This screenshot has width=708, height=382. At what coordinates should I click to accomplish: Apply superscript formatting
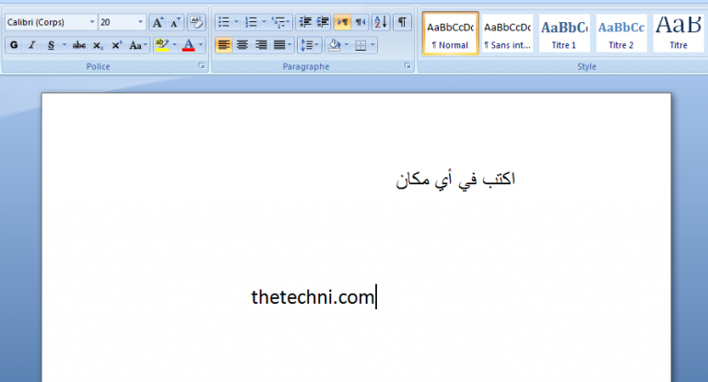(x=116, y=44)
